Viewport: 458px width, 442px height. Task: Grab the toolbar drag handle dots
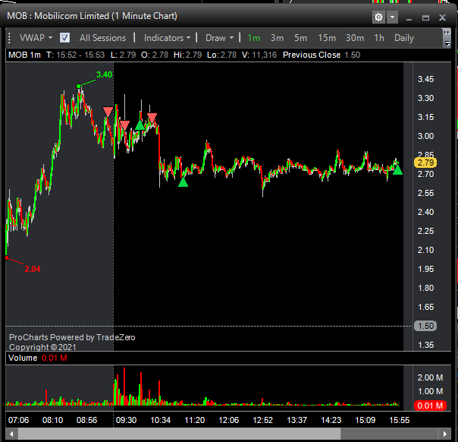pyautogui.click(x=9, y=38)
